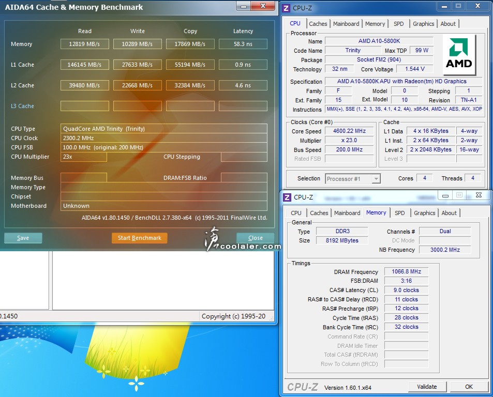Close the lower CPU-Z window

(479, 195)
